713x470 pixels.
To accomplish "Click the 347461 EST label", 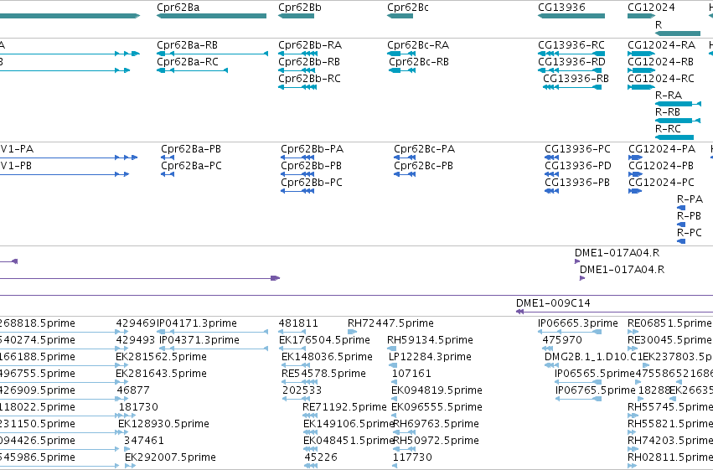I will click(144, 441).
